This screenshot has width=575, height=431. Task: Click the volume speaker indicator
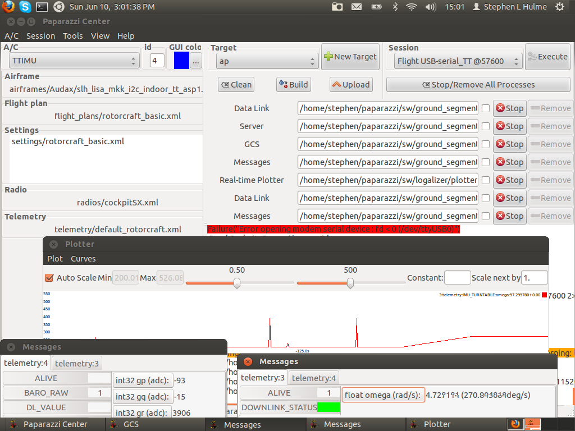431,7
